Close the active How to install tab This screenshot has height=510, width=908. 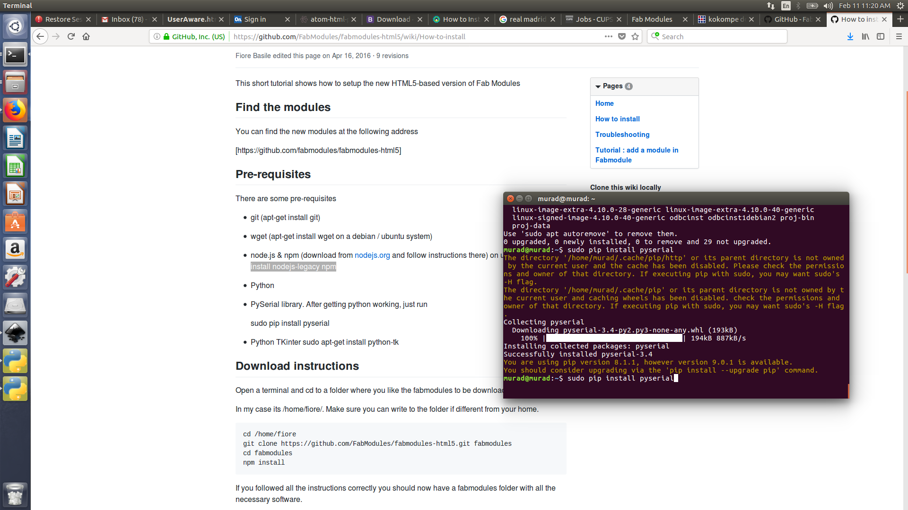pyautogui.click(x=884, y=19)
